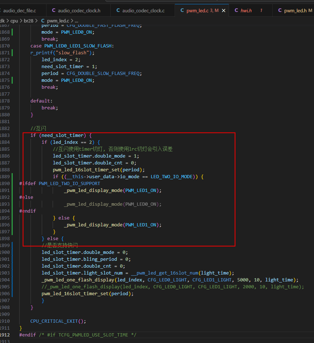Switch to the audio_codec_clock.h tab
This screenshot has height=343, width=314.
tap(78, 11)
